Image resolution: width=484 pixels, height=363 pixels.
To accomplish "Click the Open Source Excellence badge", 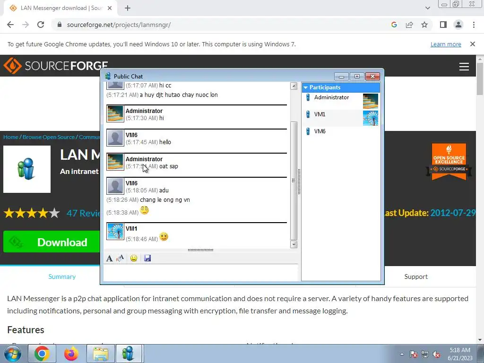I will coord(449,162).
